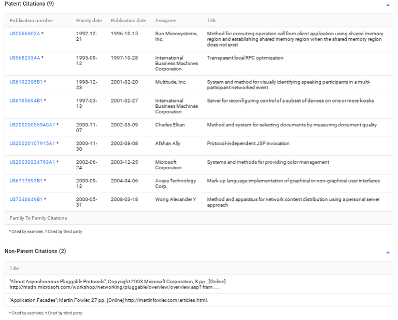The width and height of the screenshot is (398, 320).
Task: Open patent US5566302A link
Action: pyautogui.click(x=24, y=34)
